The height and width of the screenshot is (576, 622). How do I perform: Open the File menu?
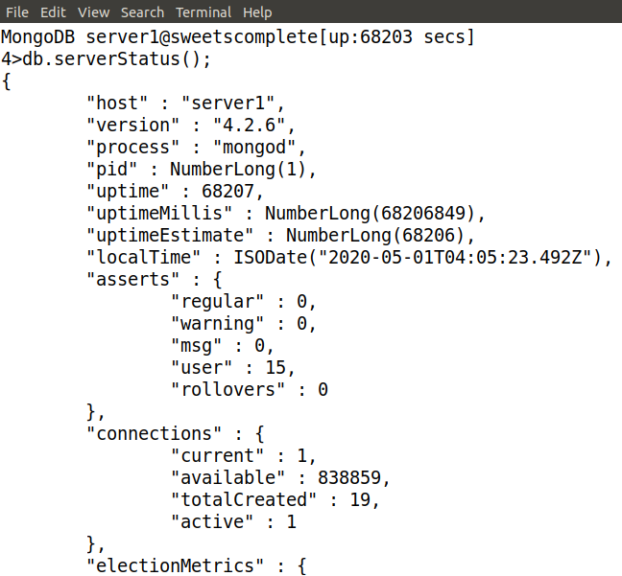click(x=17, y=12)
